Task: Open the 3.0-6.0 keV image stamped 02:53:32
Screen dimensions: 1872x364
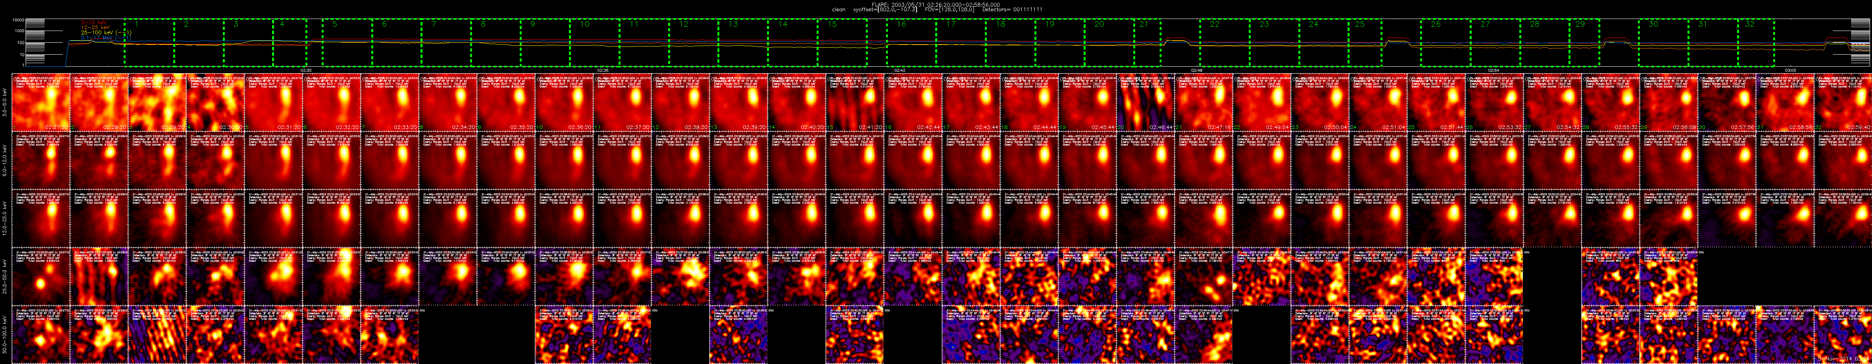Action: click(x=1495, y=103)
